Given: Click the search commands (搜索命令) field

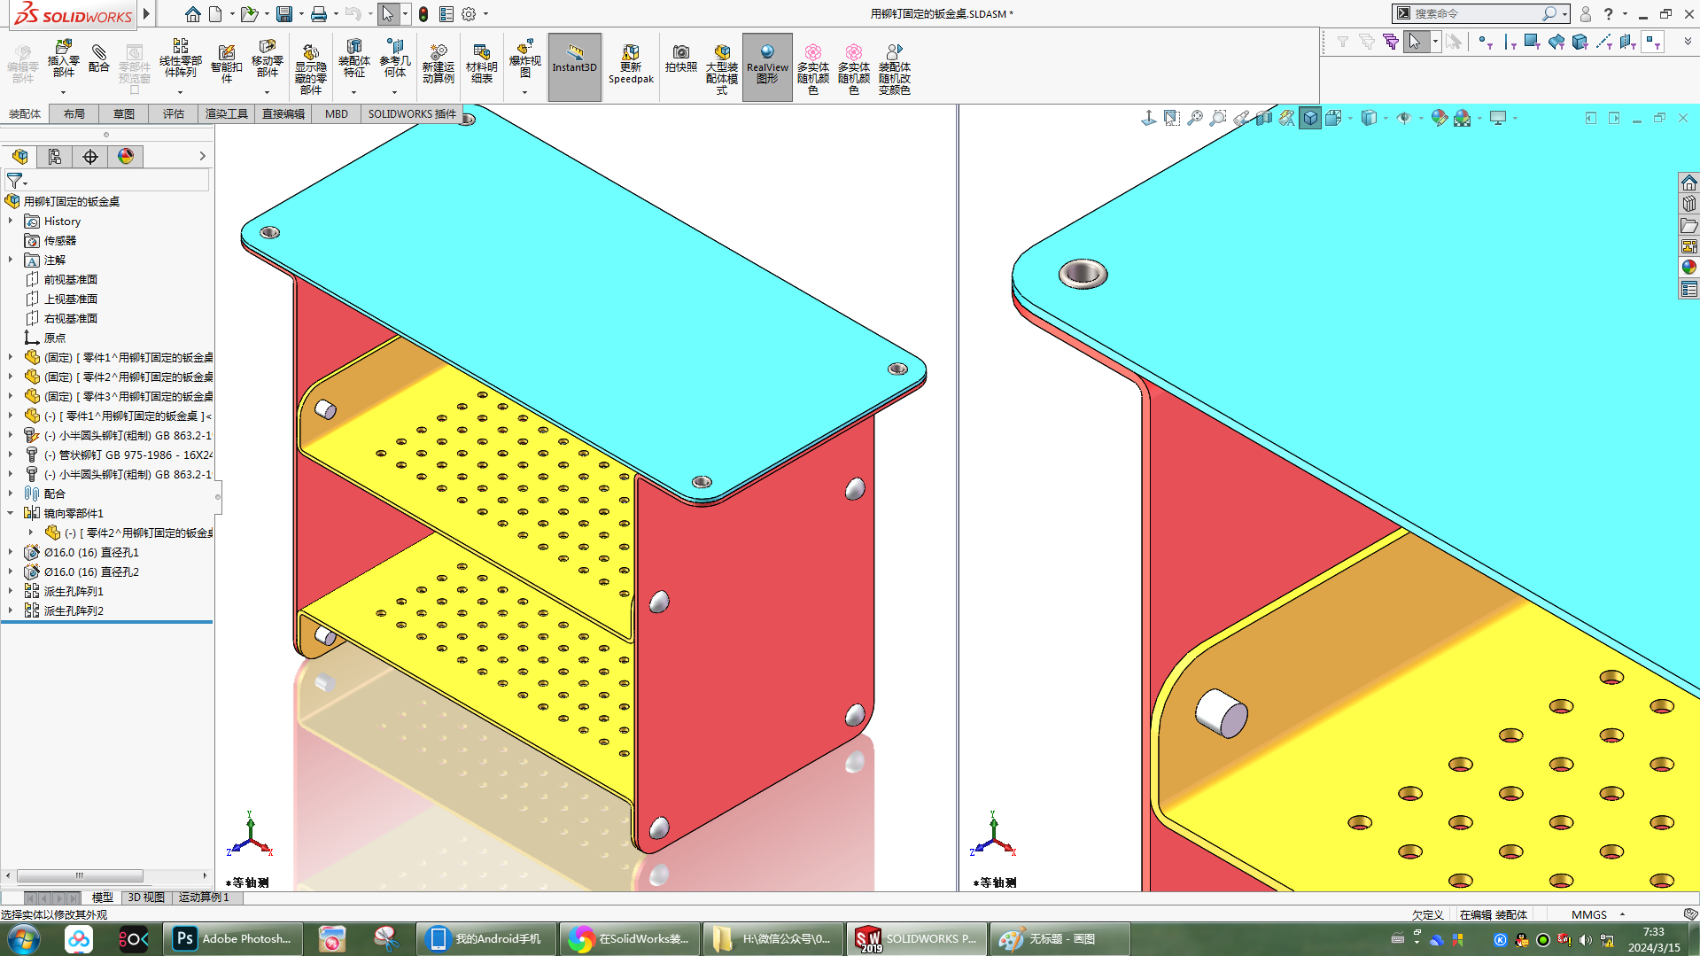Looking at the screenshot, I should (1475, 13).
